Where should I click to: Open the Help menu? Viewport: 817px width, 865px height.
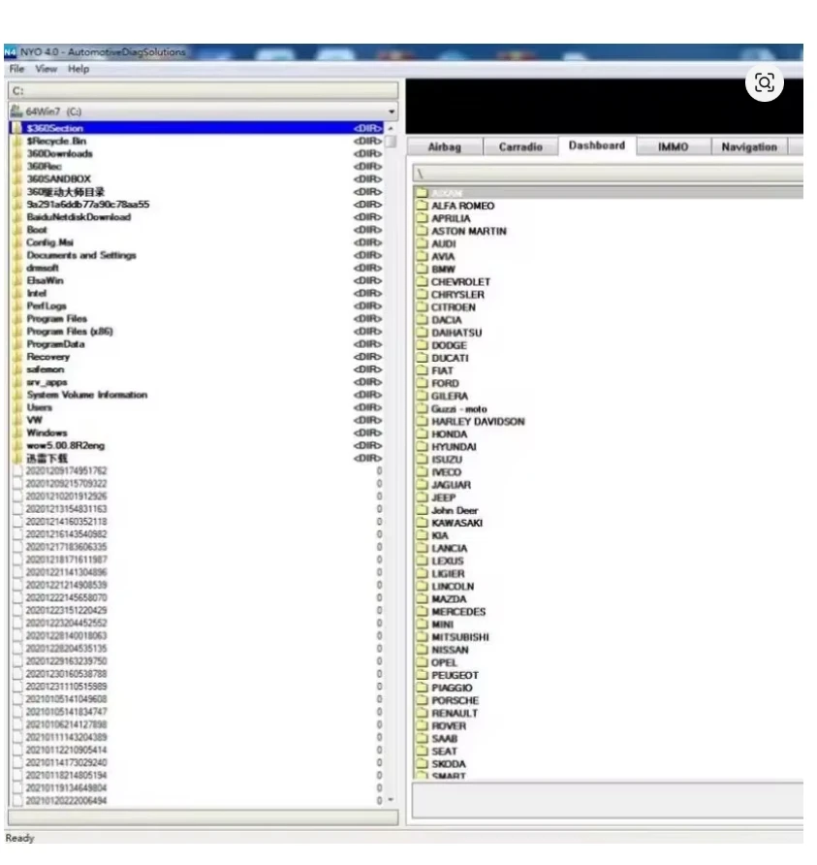point(79,69)
